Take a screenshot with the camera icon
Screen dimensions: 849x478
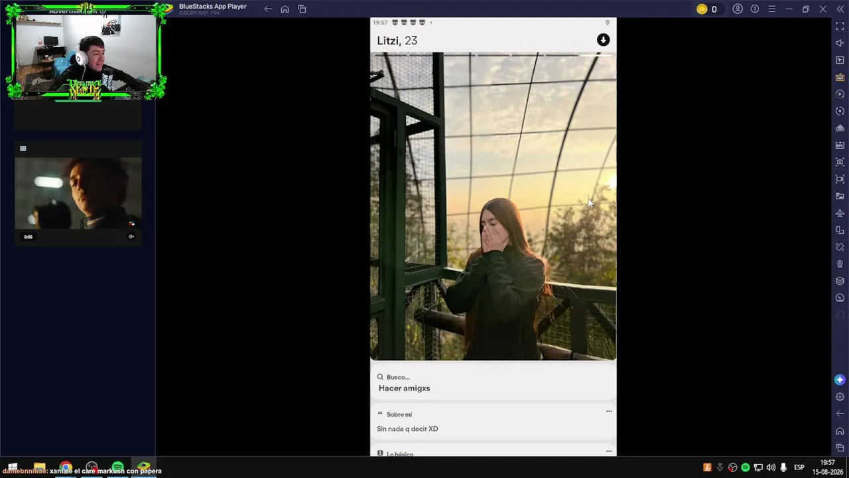pos(840,162)
